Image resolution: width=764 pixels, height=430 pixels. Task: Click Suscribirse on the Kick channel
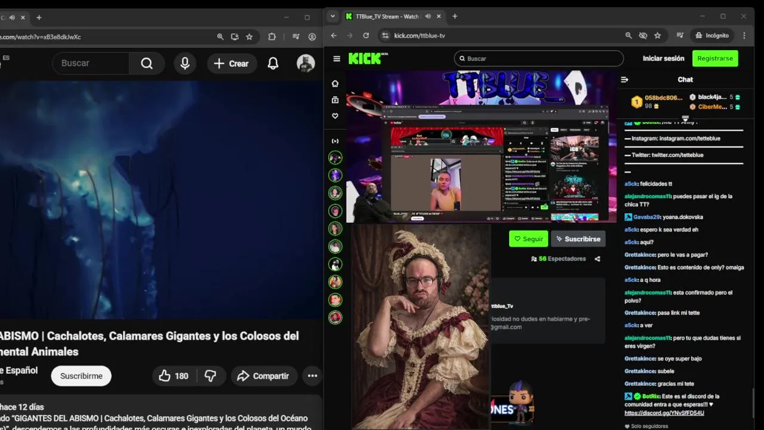(x=578, y=239)
